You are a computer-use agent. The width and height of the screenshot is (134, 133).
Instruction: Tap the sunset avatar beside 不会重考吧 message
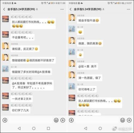click(6, 34)
